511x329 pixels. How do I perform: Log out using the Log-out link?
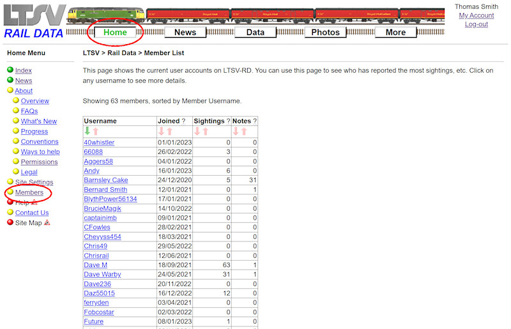(476, 24)
